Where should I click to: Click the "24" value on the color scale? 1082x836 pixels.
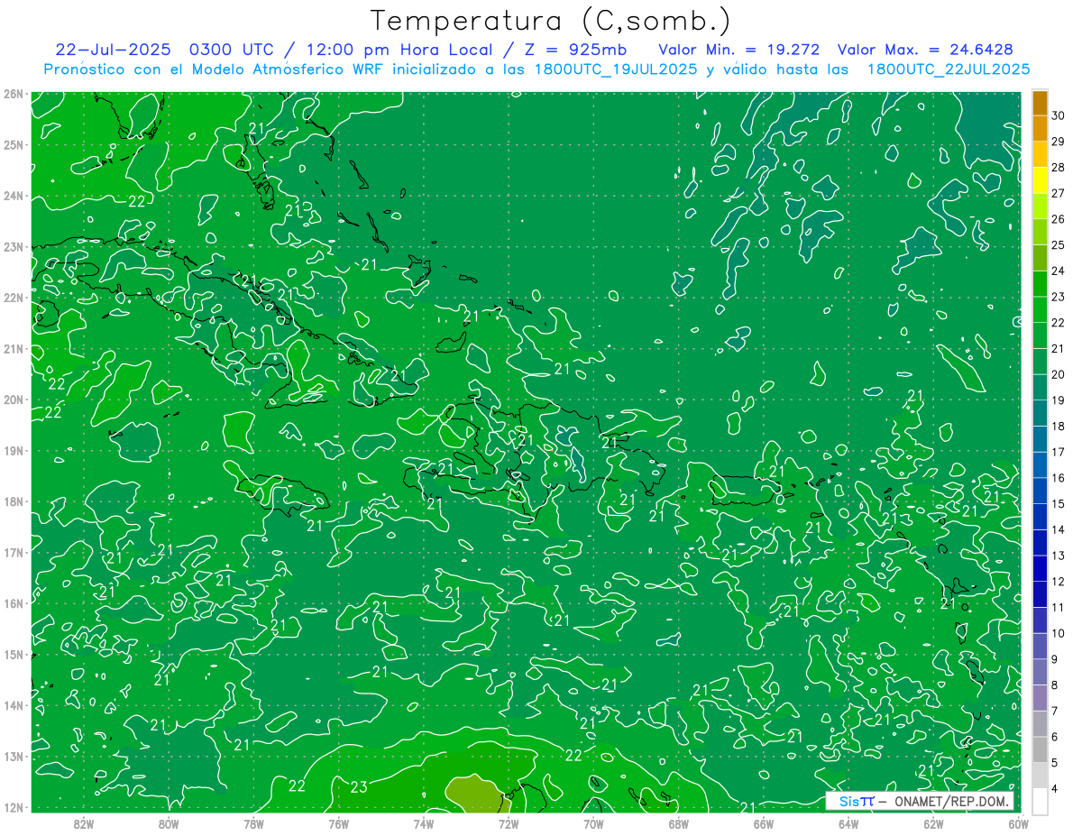coord(1058,271)
